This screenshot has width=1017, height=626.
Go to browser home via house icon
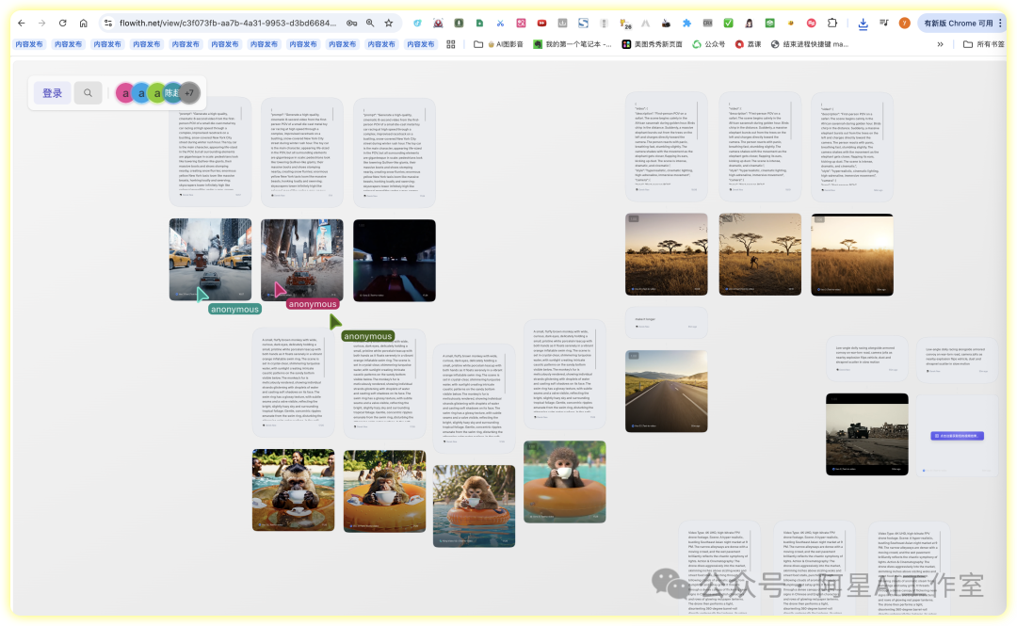83,23
